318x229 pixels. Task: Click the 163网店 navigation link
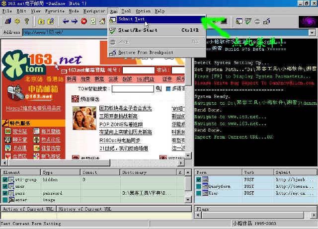(x=145, y=79)
